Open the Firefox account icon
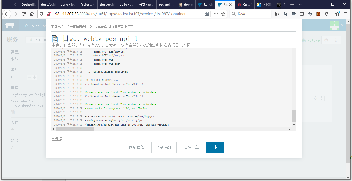The height and width of the screenshot is (181, 352). tap(327, 14)
